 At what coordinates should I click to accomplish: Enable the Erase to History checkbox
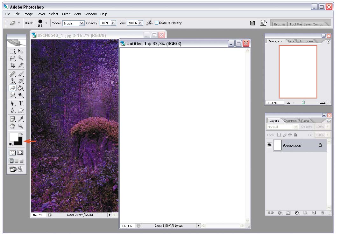pyautogui.click(x=156, y=23)
